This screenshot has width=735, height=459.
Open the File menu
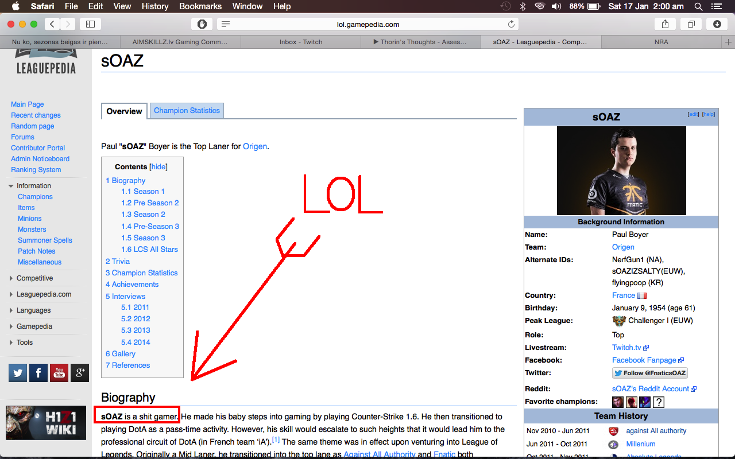(71, 6)
